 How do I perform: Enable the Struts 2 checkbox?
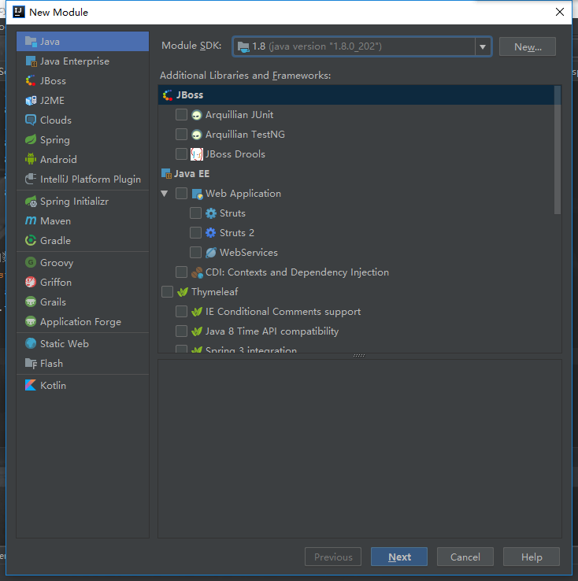click(195, 233)
